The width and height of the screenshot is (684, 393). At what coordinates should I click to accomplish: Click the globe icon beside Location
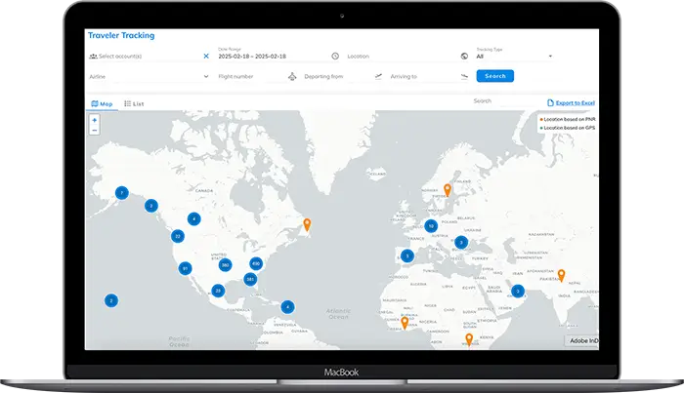pyautogui.click(x=464, y=57)
